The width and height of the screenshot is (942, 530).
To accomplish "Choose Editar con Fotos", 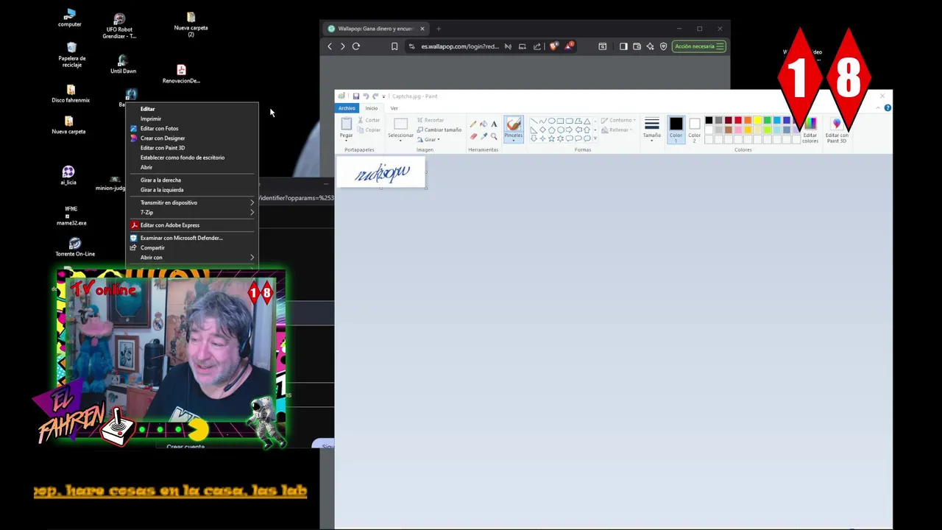I will (x=192, y=128).
